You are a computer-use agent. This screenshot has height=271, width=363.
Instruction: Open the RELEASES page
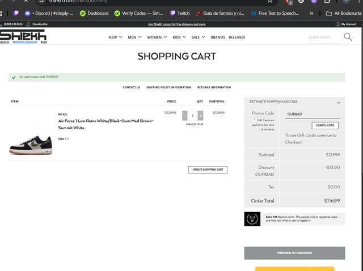click(x=237, y=37)
